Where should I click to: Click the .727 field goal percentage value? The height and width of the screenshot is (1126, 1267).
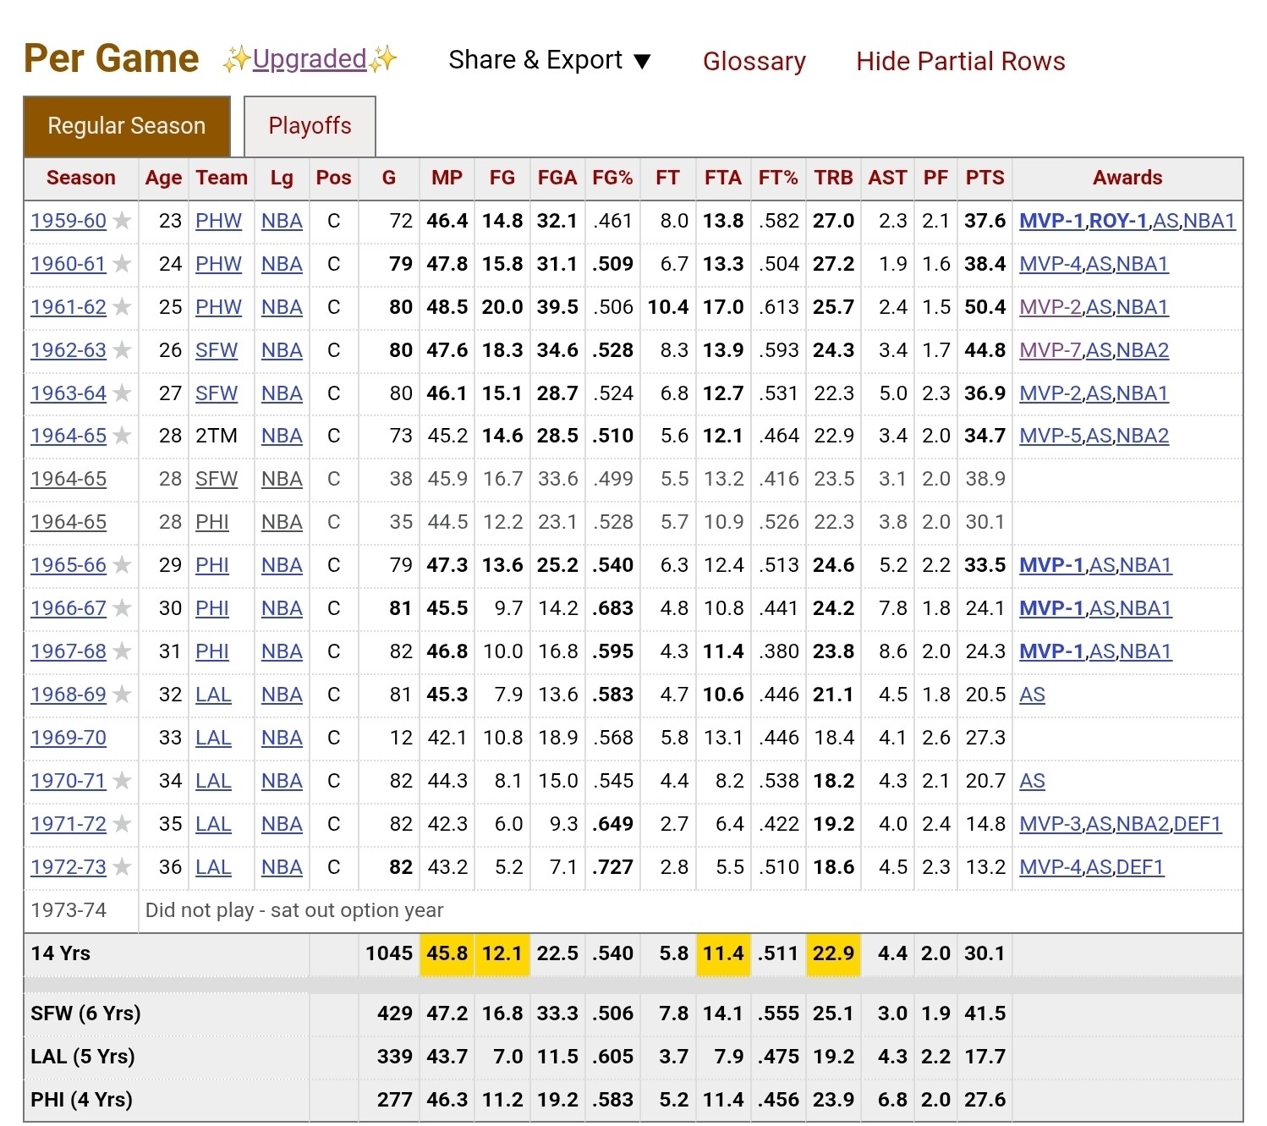(x=613, y=867)
